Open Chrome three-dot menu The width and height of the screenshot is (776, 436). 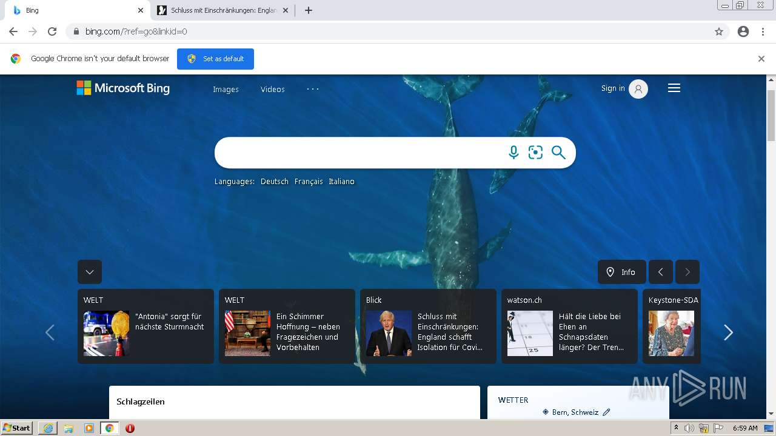pyautogui.click(x=763, y=31)
